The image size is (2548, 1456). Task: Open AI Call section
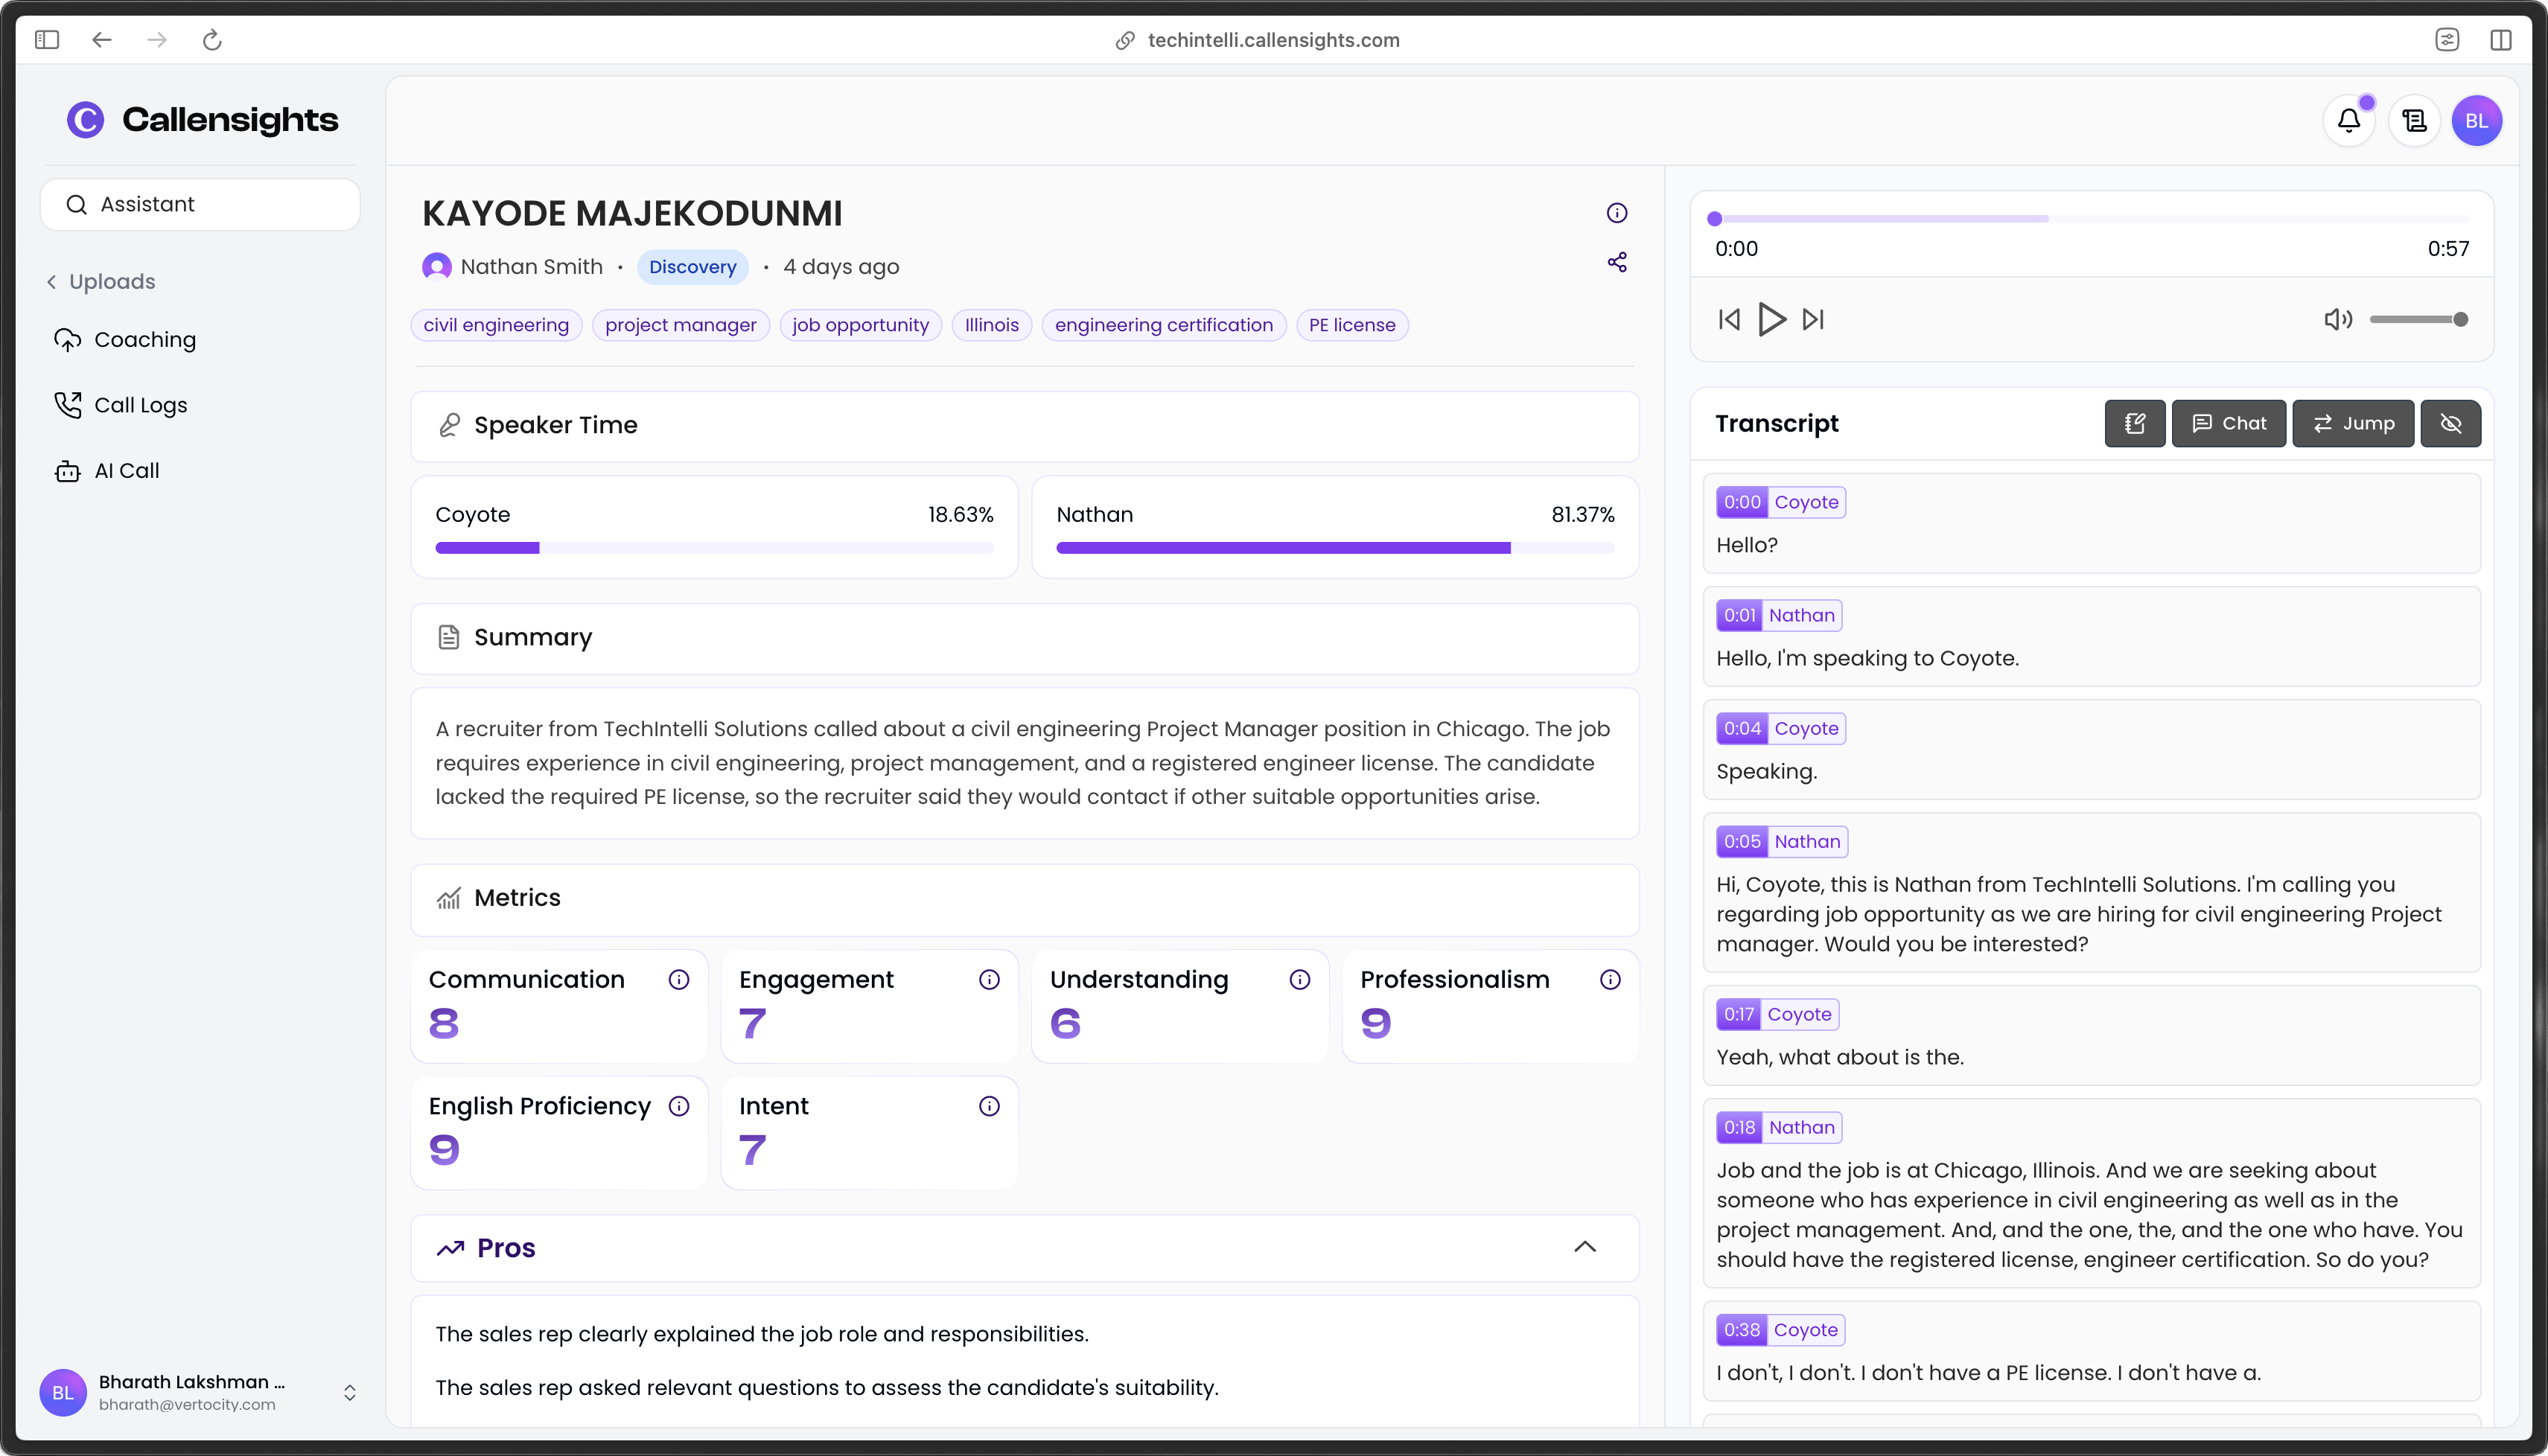(x=107, y=470)
